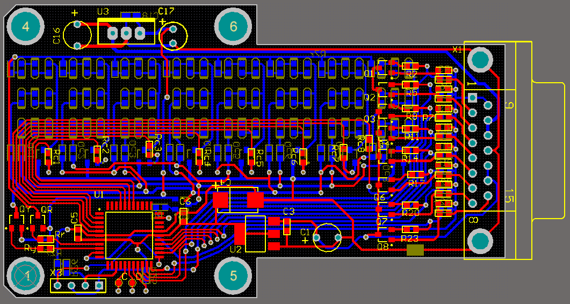Select the crossed mounting hole number 1
This screenshot has height=304, width=570.
click(25, 276)
